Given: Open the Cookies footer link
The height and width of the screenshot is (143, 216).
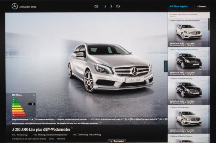Looking at the screenshot, I should (51, 139).
